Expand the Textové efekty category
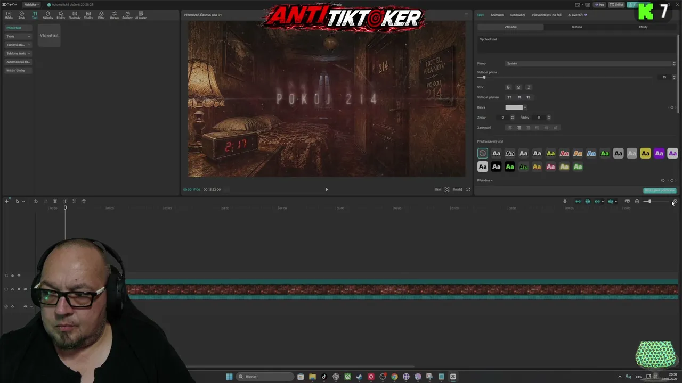 coord(18,45)
